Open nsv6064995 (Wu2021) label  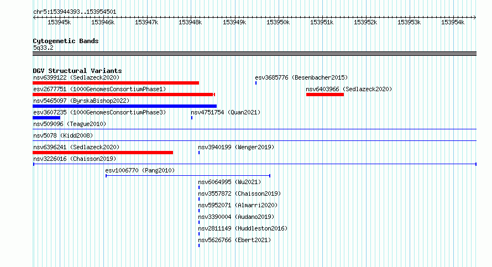(x=229, y=182)
